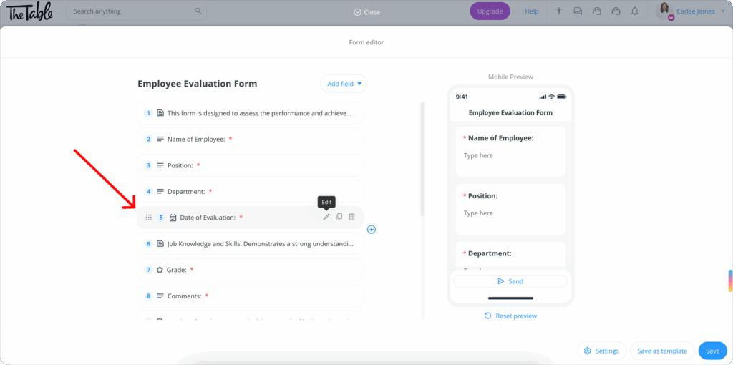Click the Edit pencil icon on field 5
The height and width of the screenshot is (365, 733).
click(x=326, y=217)
